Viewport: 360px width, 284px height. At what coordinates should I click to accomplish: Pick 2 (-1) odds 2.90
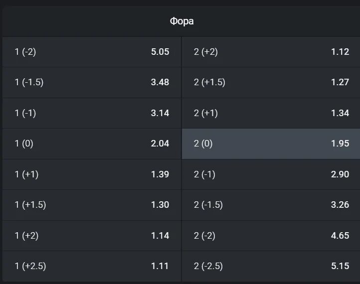[271, 174]
